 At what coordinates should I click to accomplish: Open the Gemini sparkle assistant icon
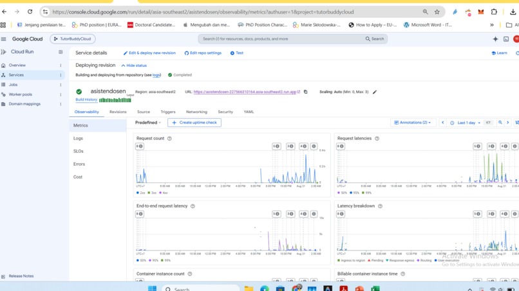point(495,39)
